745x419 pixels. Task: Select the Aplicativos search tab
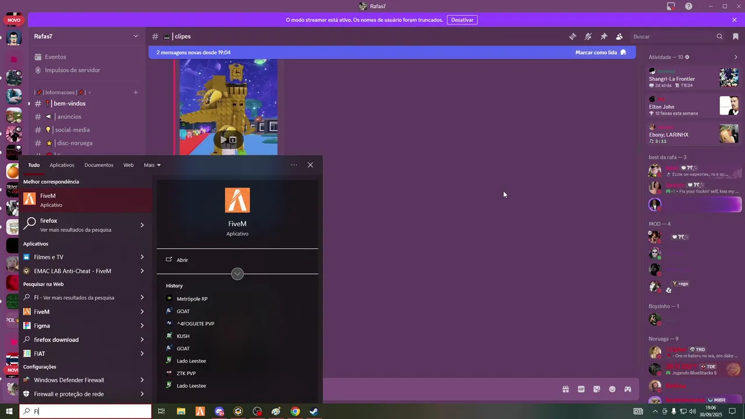click(x=62, y=165)
